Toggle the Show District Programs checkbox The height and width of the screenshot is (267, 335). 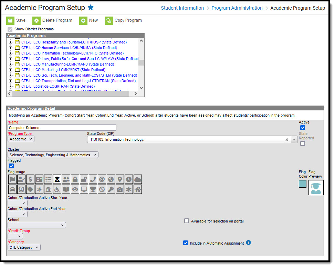point(10,29)
